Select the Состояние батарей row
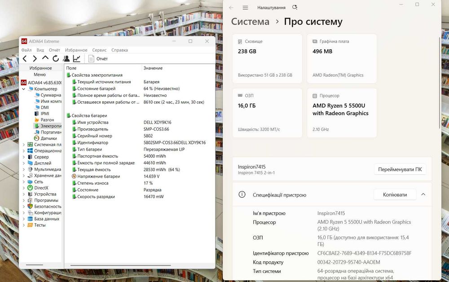Image resolution: width=449 pixels, height=282 pixels. pyautogui.click(x=140, y=89)
